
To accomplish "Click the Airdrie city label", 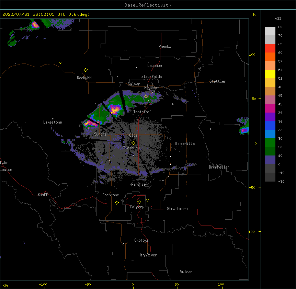I will point(139,184).
